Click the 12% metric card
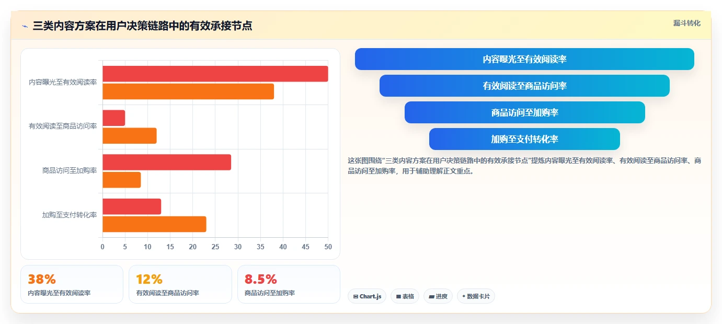This screenshot has width=722, height=324. tap(180, 284)
